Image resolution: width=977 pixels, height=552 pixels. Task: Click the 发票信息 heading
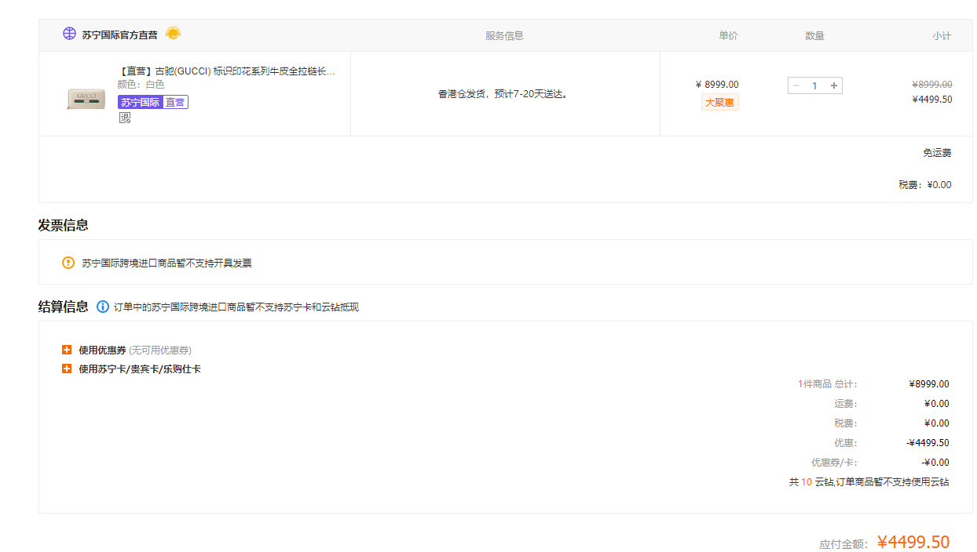click(x=64, y=225)
